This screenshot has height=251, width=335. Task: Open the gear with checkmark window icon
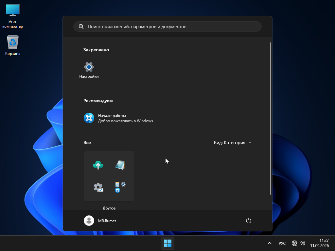click(x=98, y=187)
